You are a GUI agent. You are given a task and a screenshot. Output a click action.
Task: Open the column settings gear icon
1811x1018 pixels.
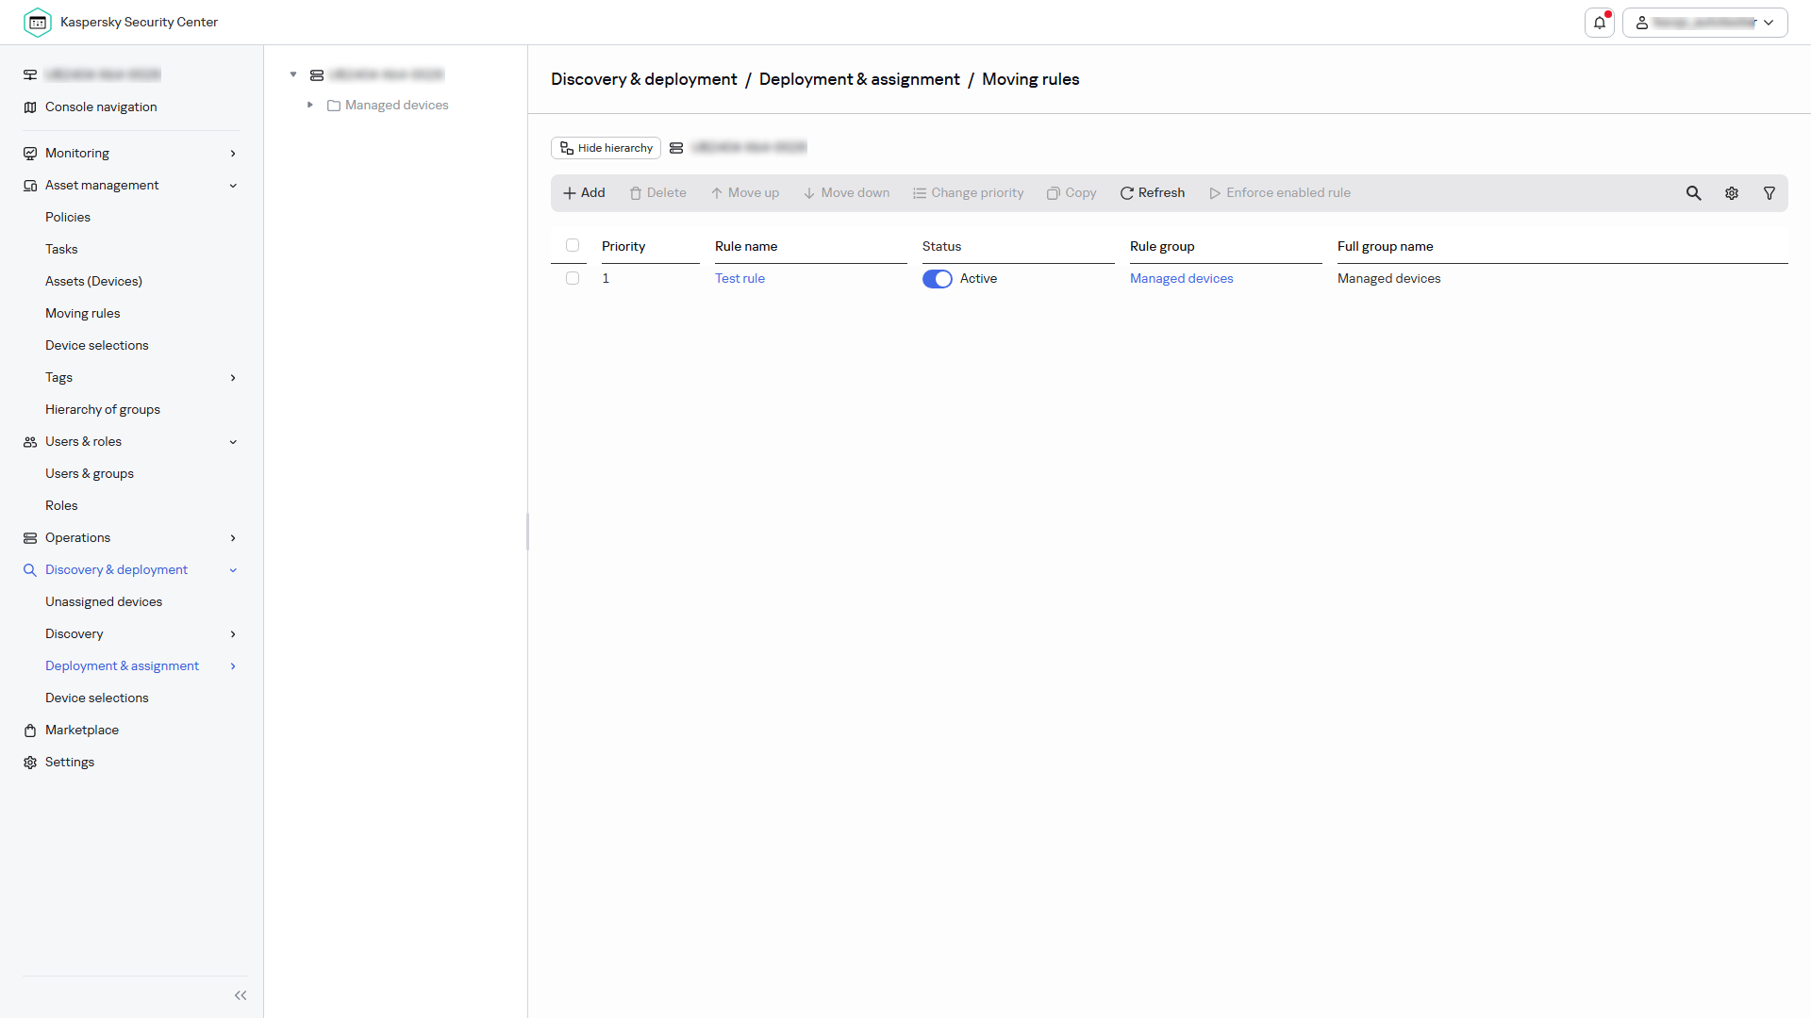point(1732,193)
